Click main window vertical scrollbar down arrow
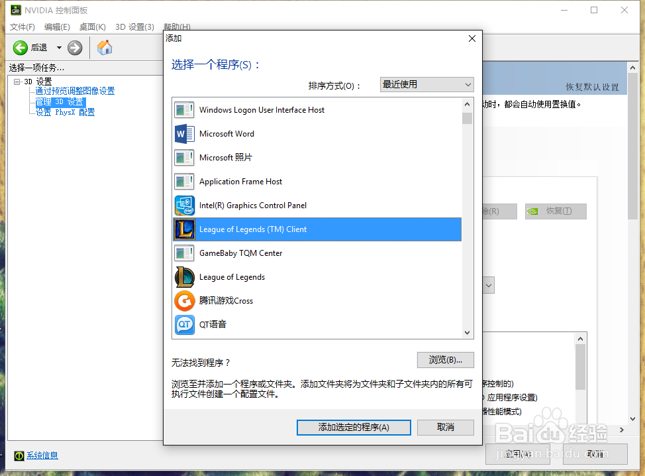This screenshot has width=645, height=476. (632, 419)
